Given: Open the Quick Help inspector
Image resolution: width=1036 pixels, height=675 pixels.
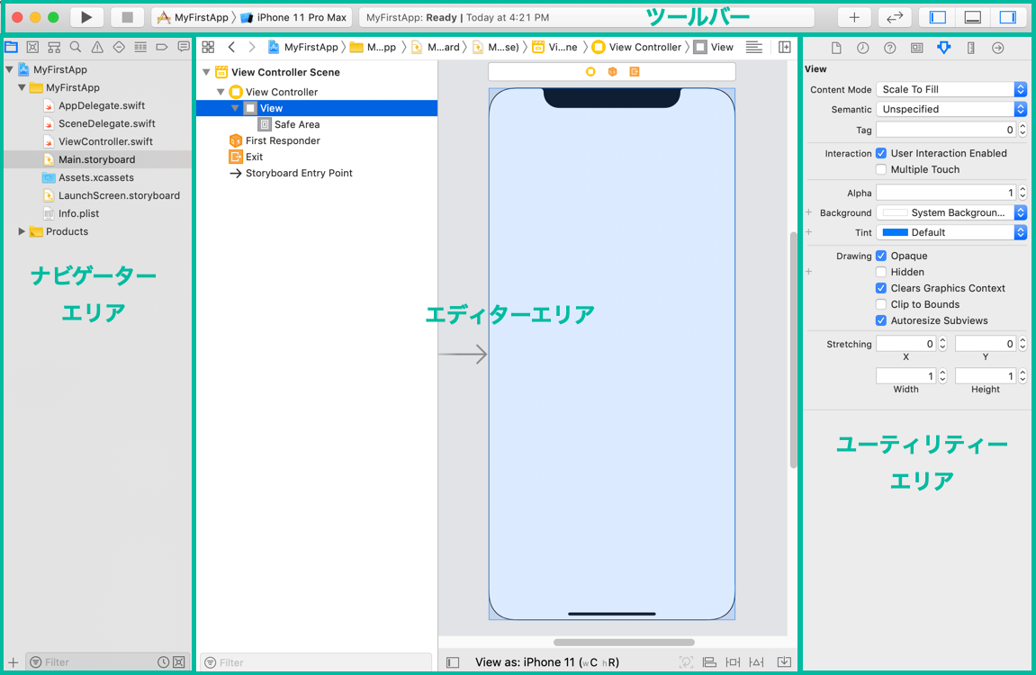Looking at the screenshot, I should coord(889,48).
